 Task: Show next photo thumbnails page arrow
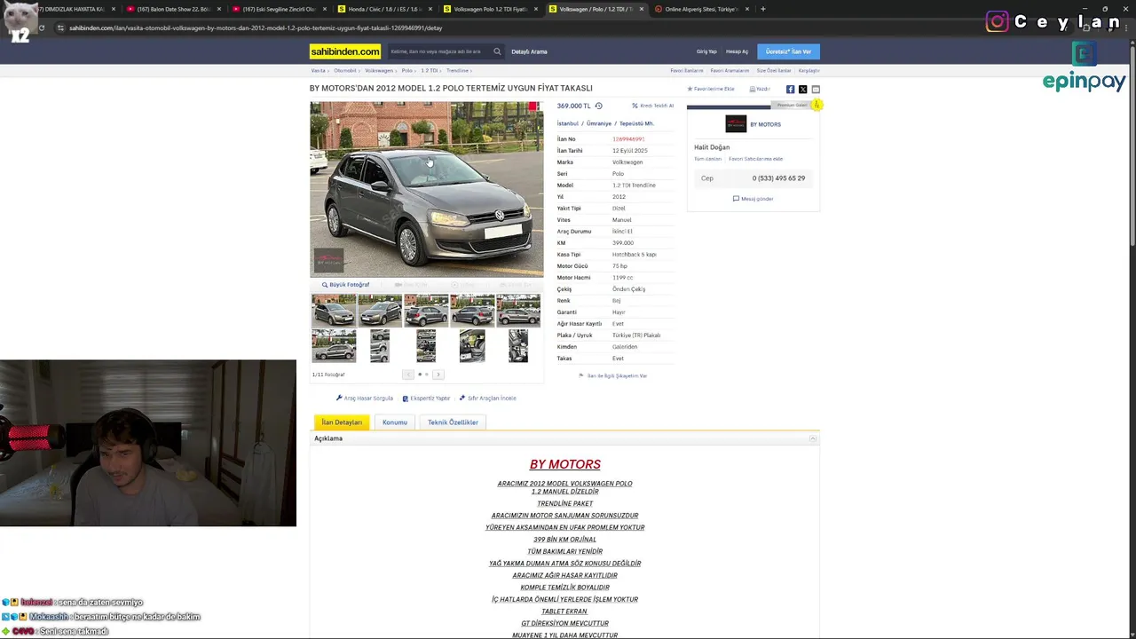(438, 375)
